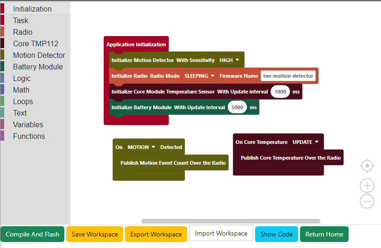Viewport: 381px width, 248px height.
Task: Click Export Workspace
Action: (156, 234)
